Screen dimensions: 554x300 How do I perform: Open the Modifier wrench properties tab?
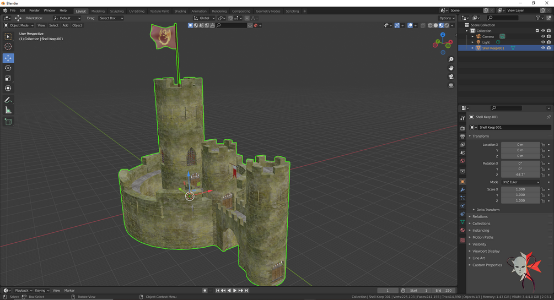point(462,189)
